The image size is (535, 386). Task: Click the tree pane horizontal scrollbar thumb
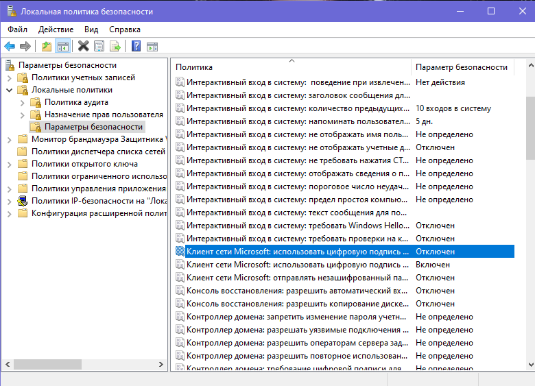point(47,364)
